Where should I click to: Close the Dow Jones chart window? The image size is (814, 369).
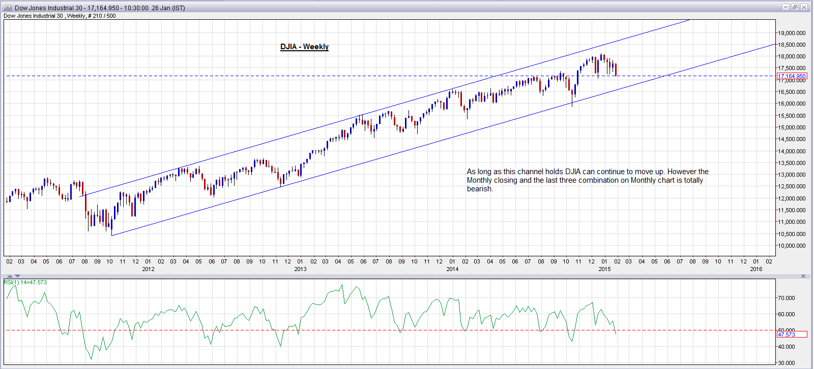(x=804, y=7)
